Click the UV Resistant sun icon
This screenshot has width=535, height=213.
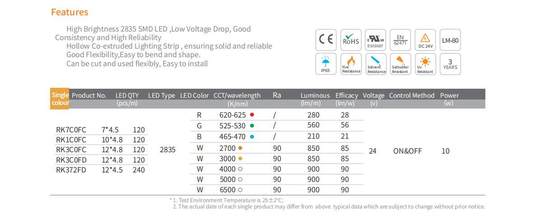pyautogui.click(x=425, y=64)
